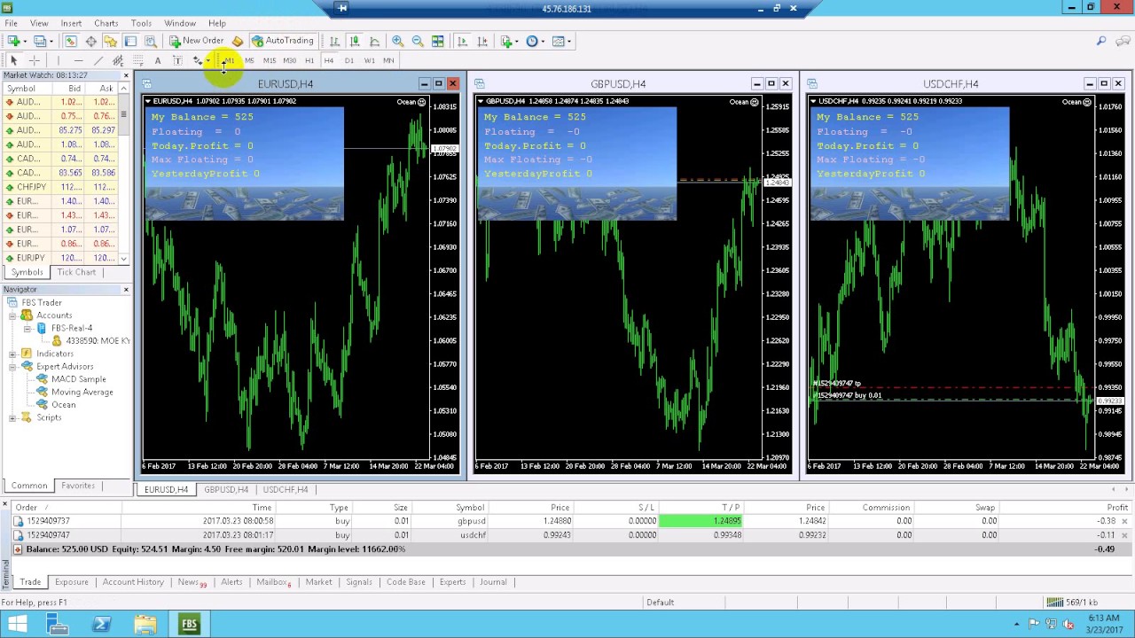Enable the Chart Shift icon

(x=482, y=41)
